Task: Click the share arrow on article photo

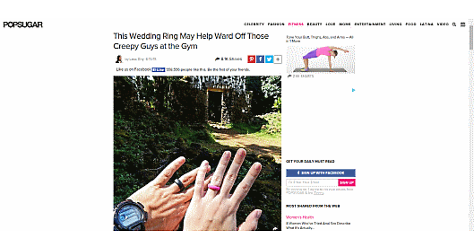Action: pyautogui.click(x=275, y=228)
